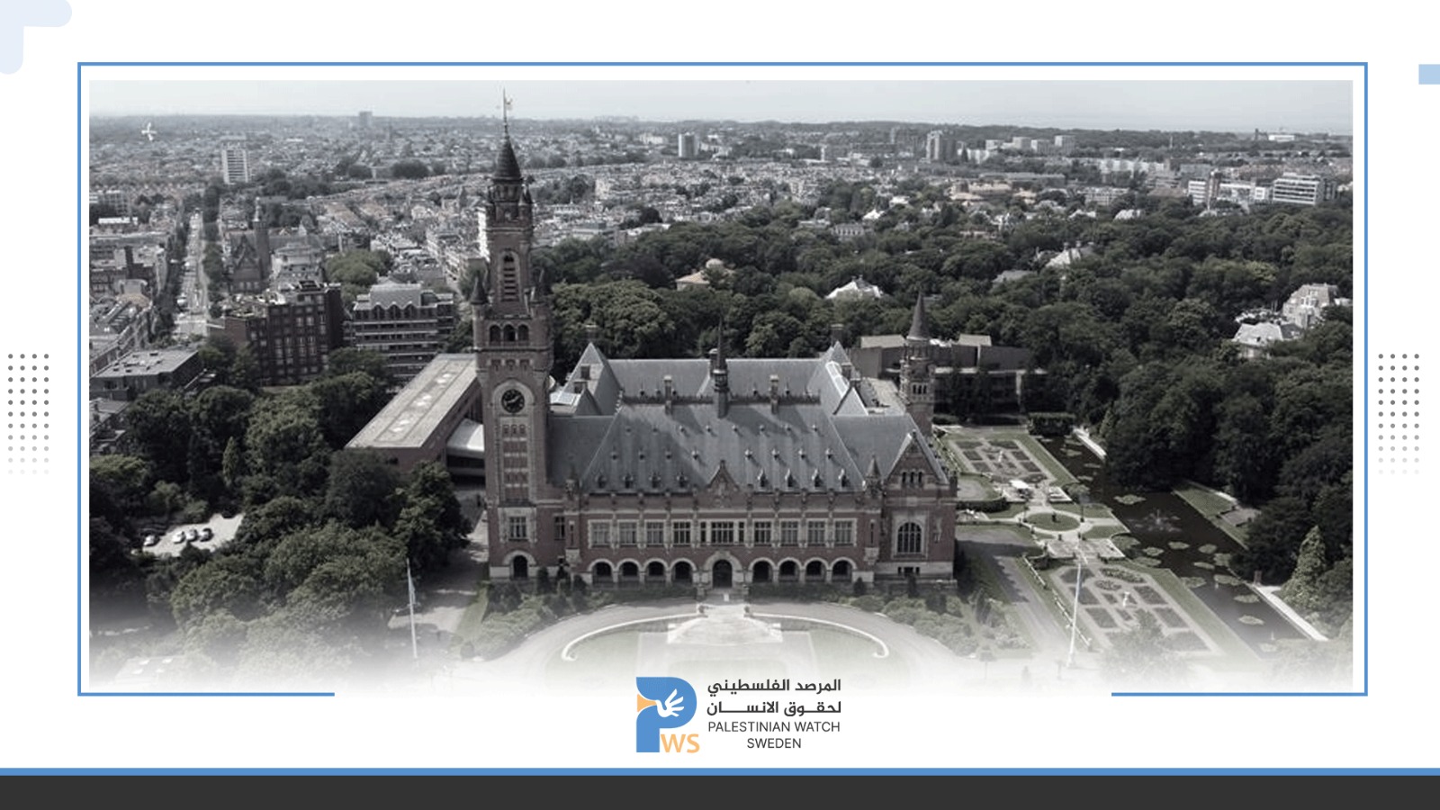The width and height of the screenshot is (1440, 810).
Task: Click the orange WS letters in logo
Action: [x=680, y=743]
